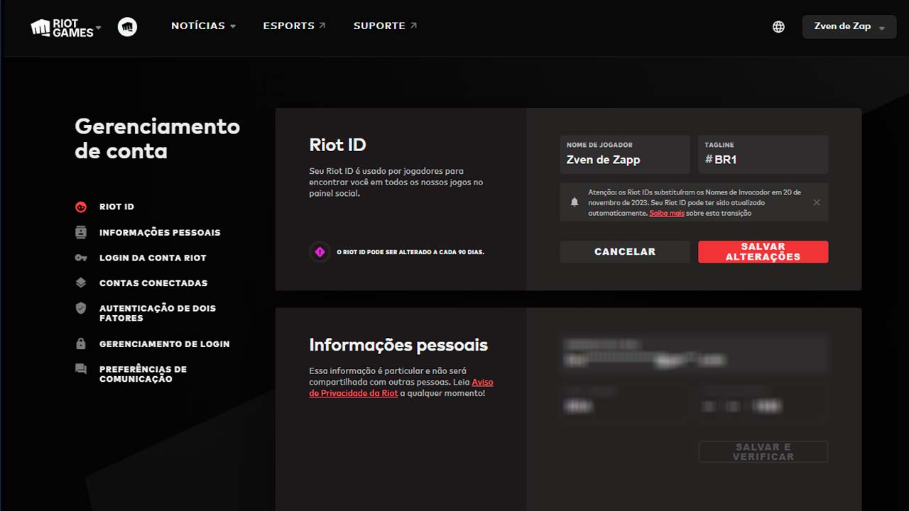Select the RIOT ID sidebar icon
The height and width of the screenshot is (511, 909).
coord(80,207)
